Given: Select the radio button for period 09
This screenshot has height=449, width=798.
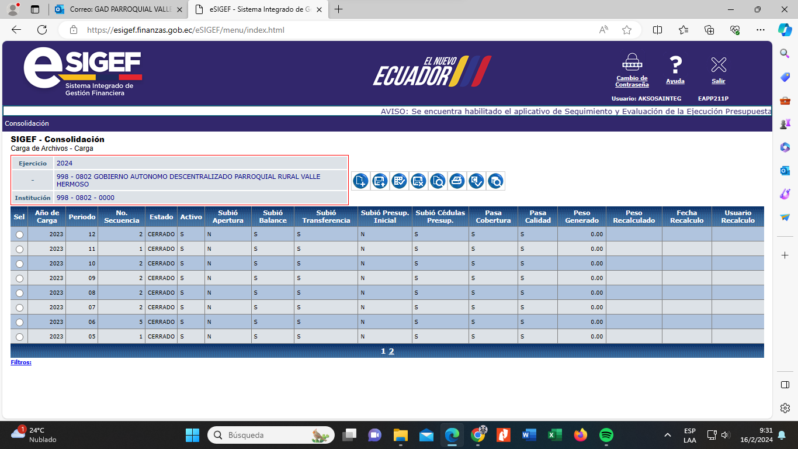Looking at the screenshot, I should [x=19, y=278].
